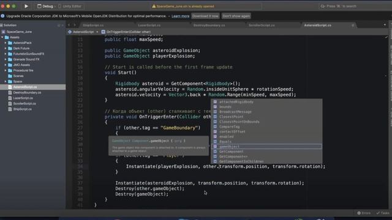The width and height of the screenshot is (392, 220).
Task: Open ShipScript.cs in solution tree
Action: 22,109
